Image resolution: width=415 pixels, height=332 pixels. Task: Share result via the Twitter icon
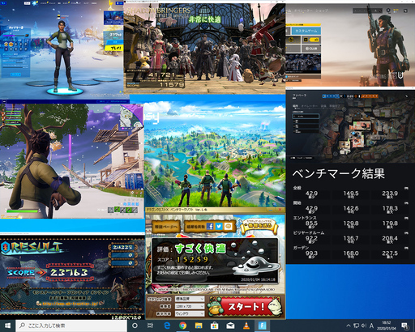219,227
